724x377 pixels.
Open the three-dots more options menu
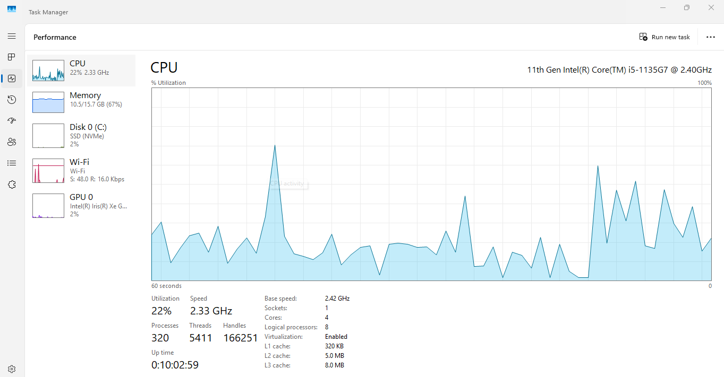711,37
